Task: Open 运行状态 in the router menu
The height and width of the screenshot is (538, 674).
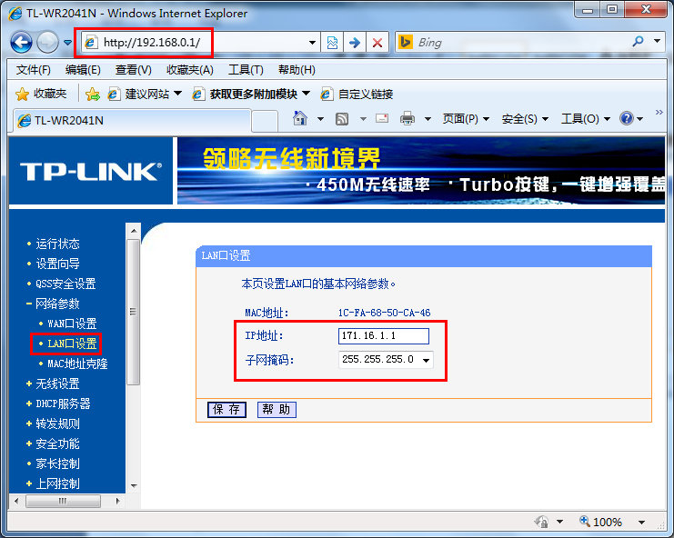Action: point(57,244)
